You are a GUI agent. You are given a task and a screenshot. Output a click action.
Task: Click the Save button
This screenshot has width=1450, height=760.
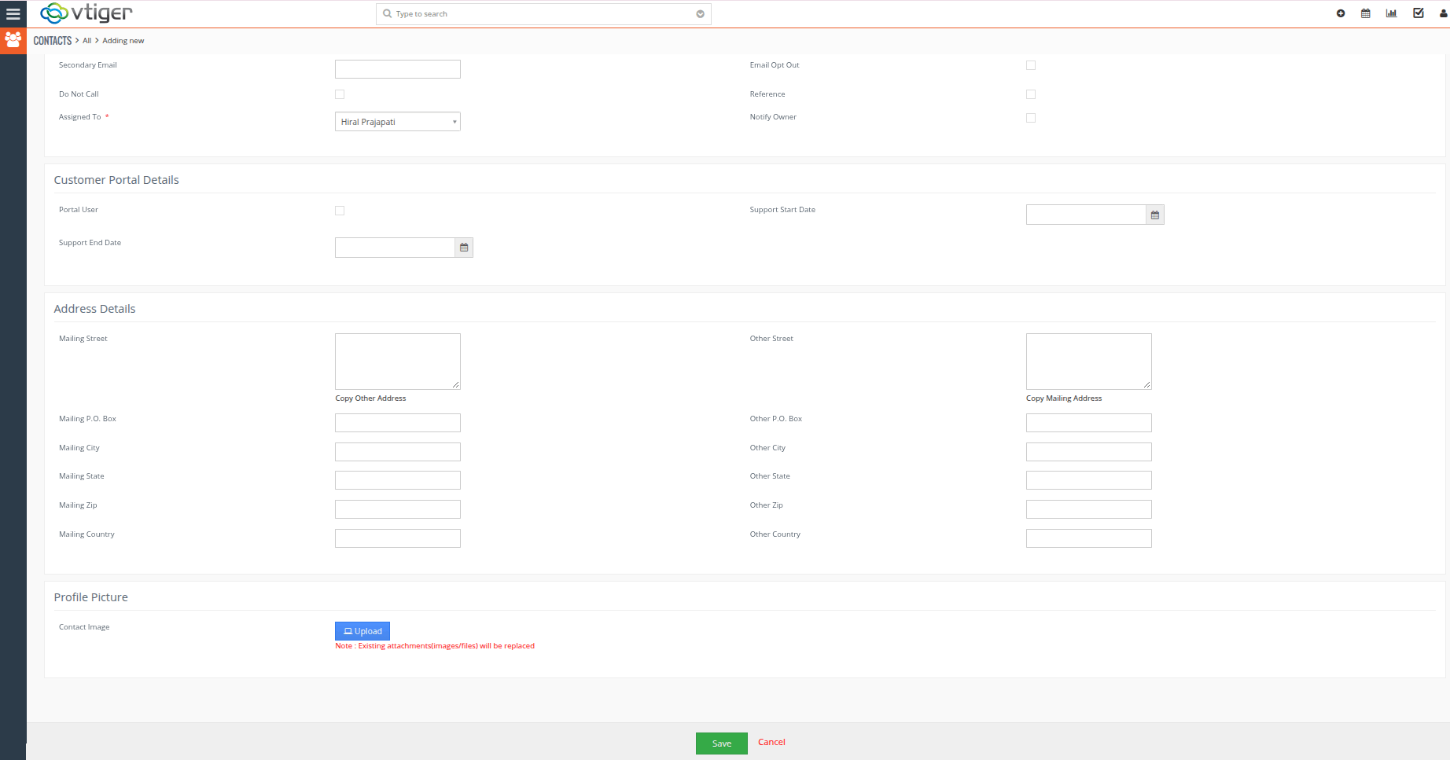click(x=722, y=743)
